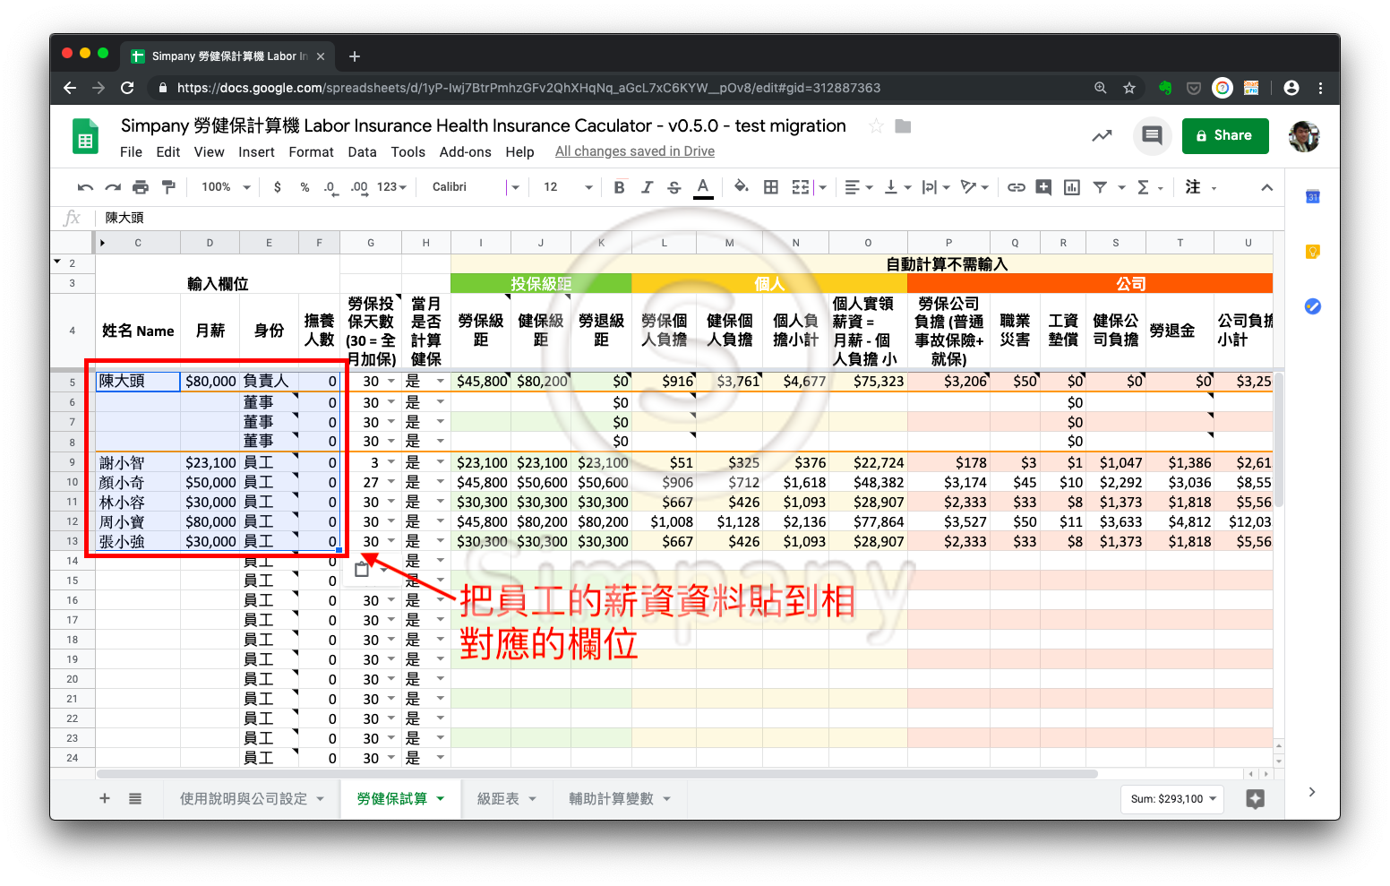Open the Format menu
Image resolution: width=1390 pixels, height=886 pixels.
tap(311, 152)
